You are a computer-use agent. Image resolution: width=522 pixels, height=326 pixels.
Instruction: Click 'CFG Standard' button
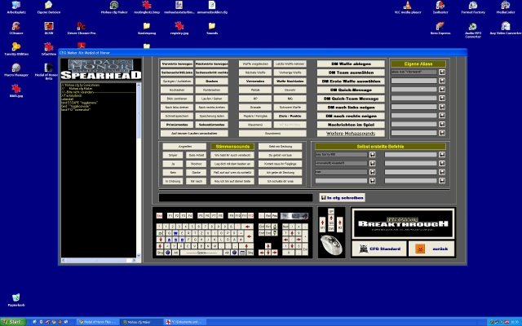pyautogui.click(x=379, y=249)
